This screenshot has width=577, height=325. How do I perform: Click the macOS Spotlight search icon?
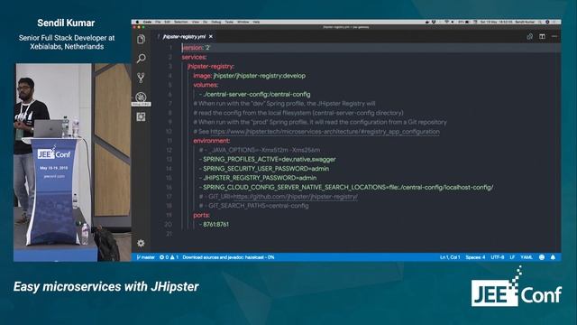point(540,22)
